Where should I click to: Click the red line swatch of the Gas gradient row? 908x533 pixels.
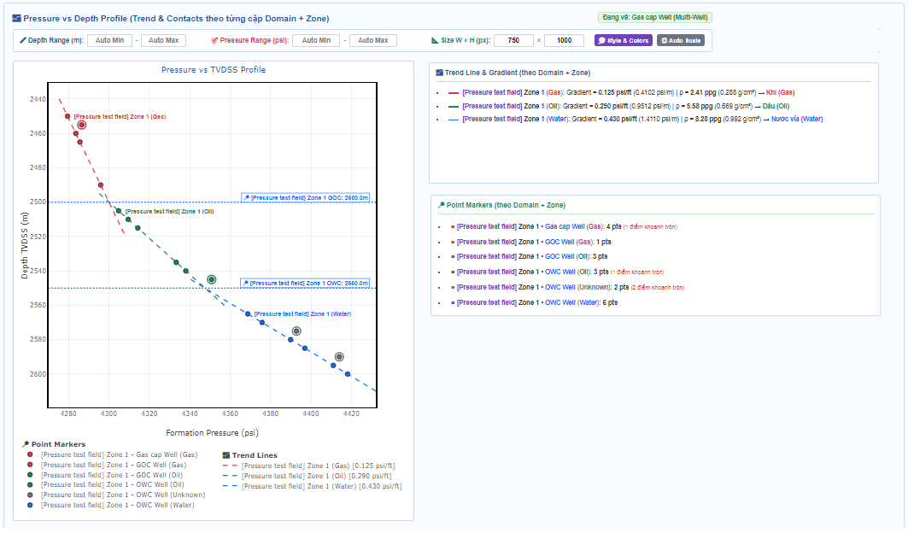point(454,93)
